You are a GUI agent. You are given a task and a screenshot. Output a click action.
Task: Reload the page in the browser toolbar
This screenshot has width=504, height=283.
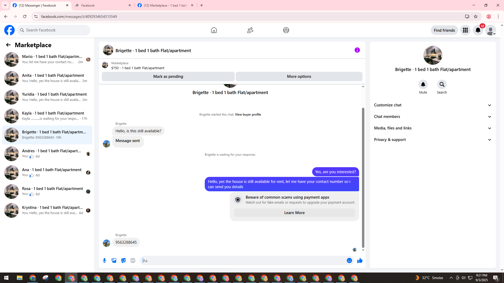pyautogui.click(x=25, y=17)
